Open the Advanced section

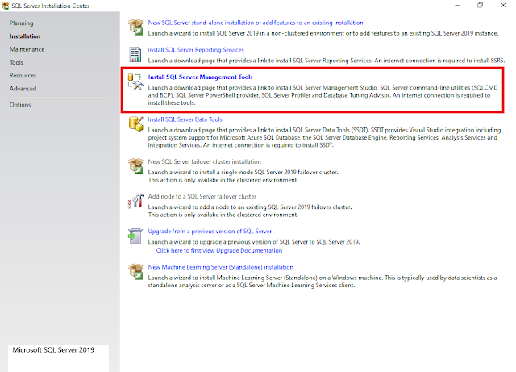point(23,89)
